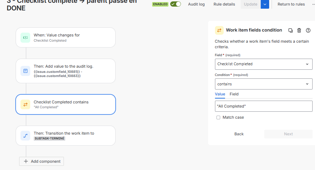Open the Audit log
This screenshot has height=170, width=315.
tap(196, 4)
